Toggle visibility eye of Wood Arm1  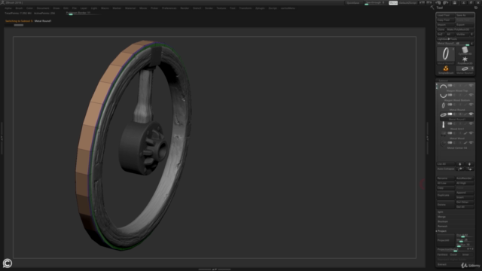click(471, 123)
